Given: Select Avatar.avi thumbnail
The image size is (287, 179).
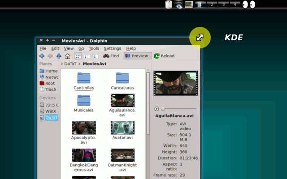Looking at the screenshot, I should [x=122, y=128].
